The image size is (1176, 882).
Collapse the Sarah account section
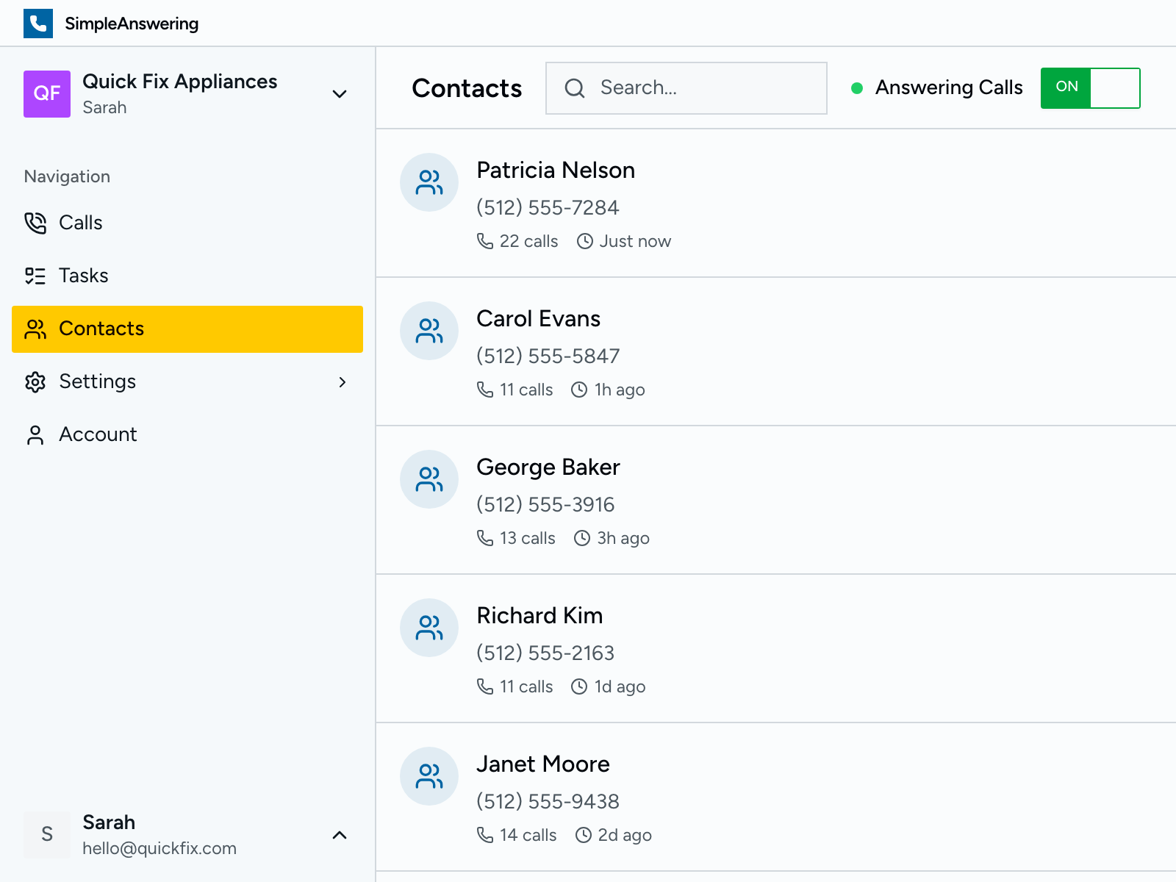340,835
